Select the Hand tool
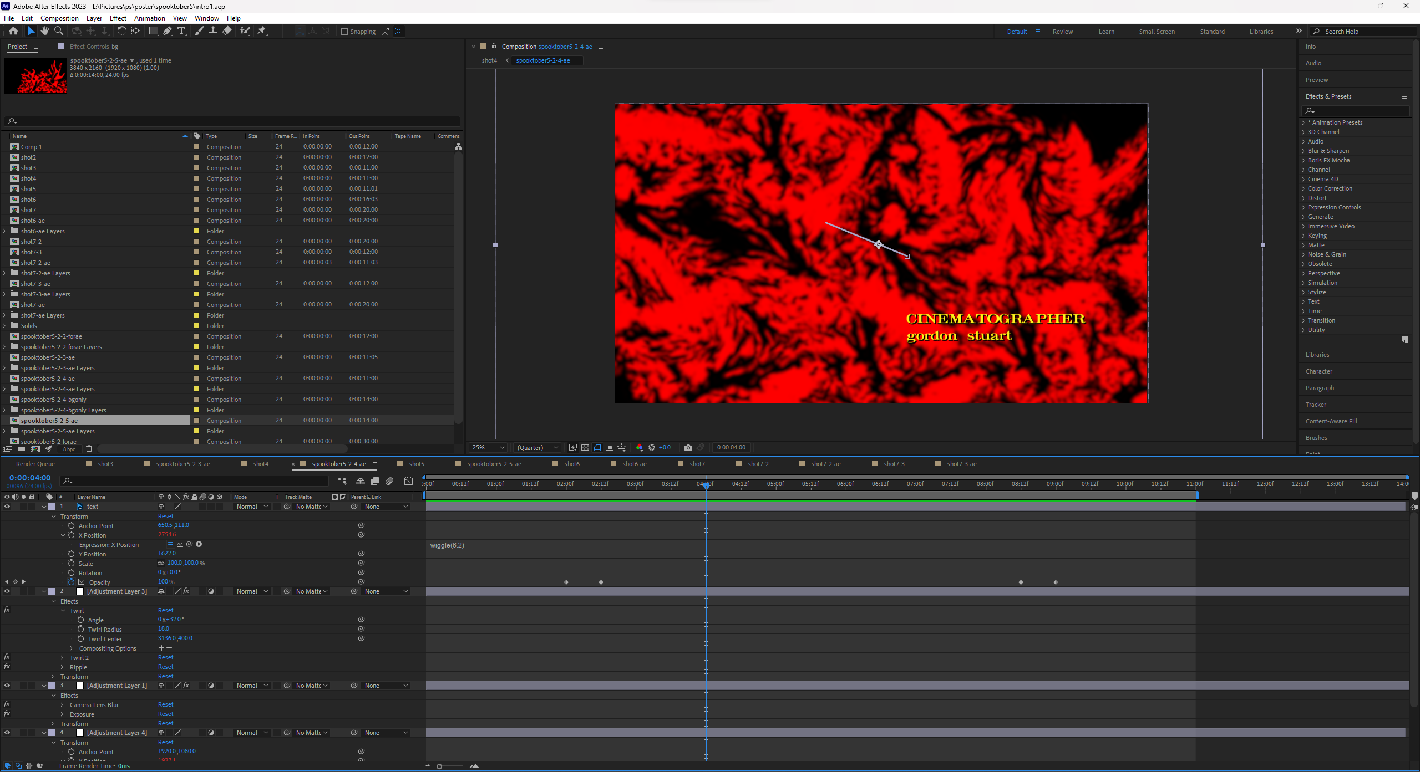This screenshot has width=1420, height=772. point(44,31)
